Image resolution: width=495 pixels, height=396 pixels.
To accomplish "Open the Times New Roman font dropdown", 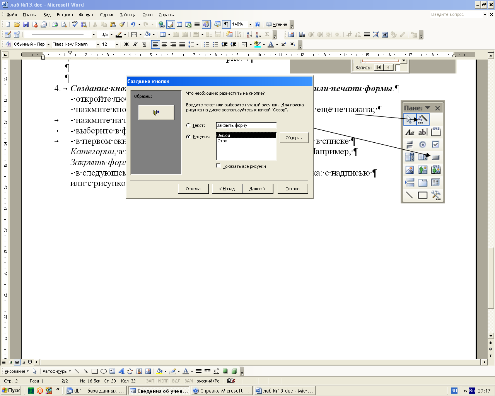I will pos(98,44).
